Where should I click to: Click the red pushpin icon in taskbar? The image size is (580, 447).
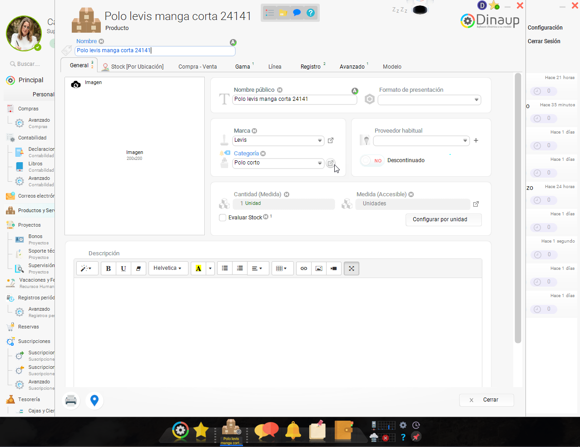point(416,437)
